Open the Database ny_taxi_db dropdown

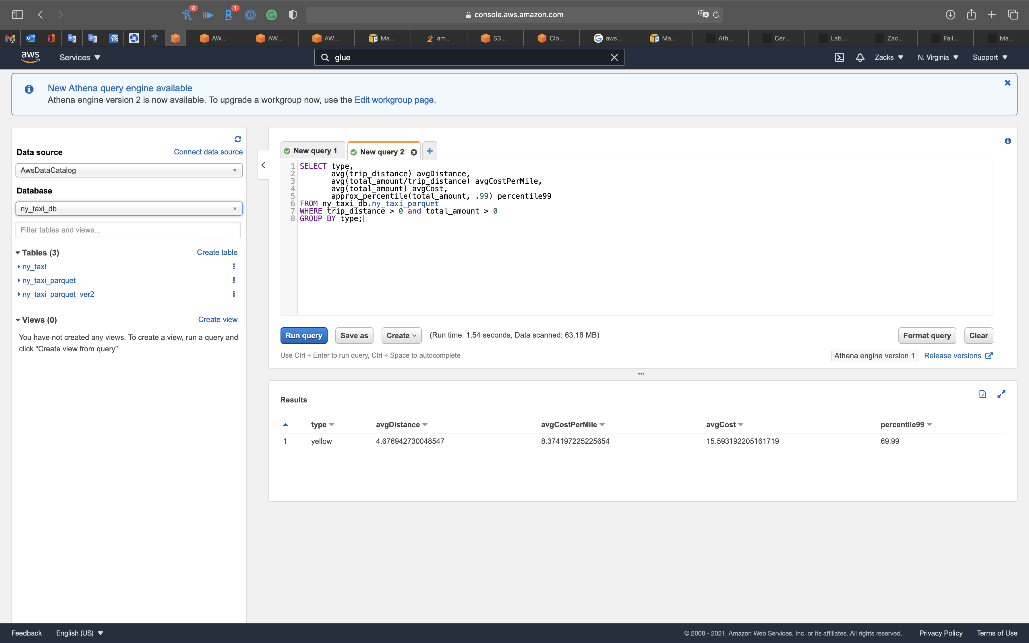(x=129, y=209)
